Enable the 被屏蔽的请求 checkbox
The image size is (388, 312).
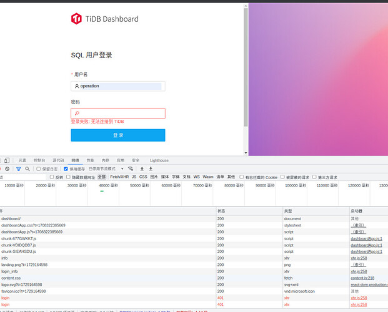(282, 177)
